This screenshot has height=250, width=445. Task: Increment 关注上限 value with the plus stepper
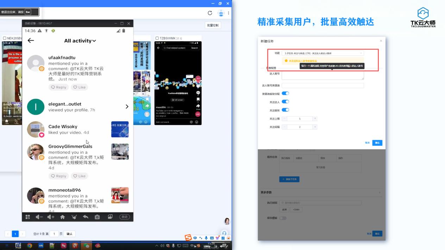(x=315, y=118)
